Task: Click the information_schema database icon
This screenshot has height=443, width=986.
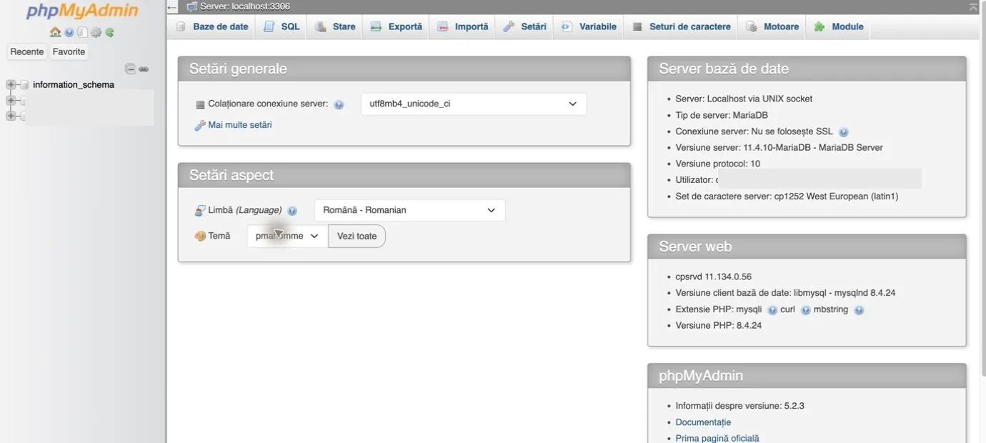Action: (x=24, y=85)
